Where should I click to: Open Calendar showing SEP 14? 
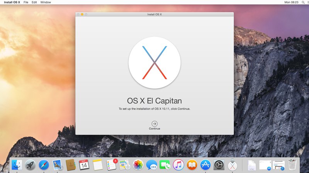tap(84, 165)
